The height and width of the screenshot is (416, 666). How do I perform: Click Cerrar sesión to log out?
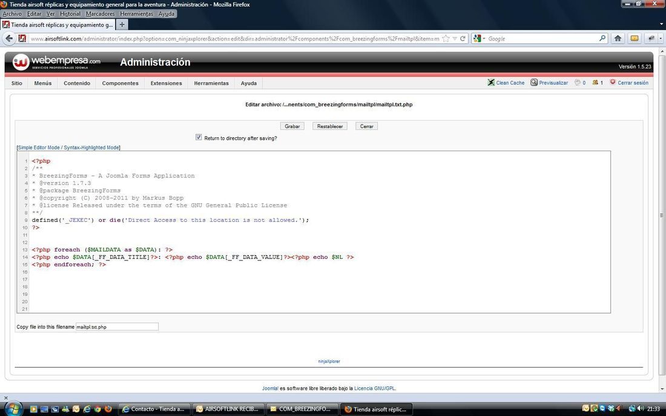pos(633,83)
